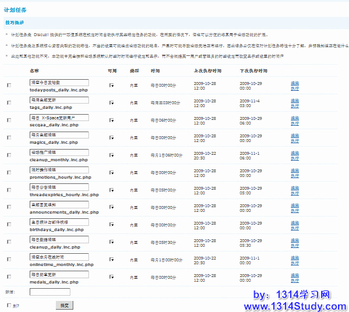
Task: Click execute link for tags_daily.inc.php task
Action: 294,106
